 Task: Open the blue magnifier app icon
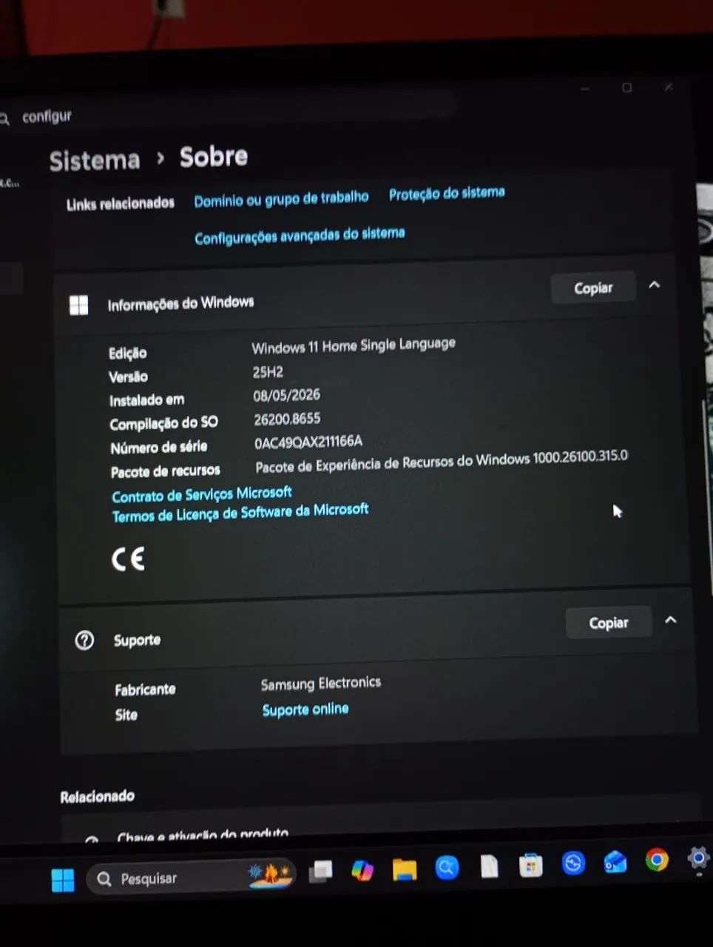pyautogui.click(x=447, y=867)
